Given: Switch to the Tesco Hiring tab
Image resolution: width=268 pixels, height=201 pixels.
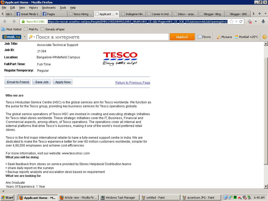Looking at the screenshot, I should (81, 14).
